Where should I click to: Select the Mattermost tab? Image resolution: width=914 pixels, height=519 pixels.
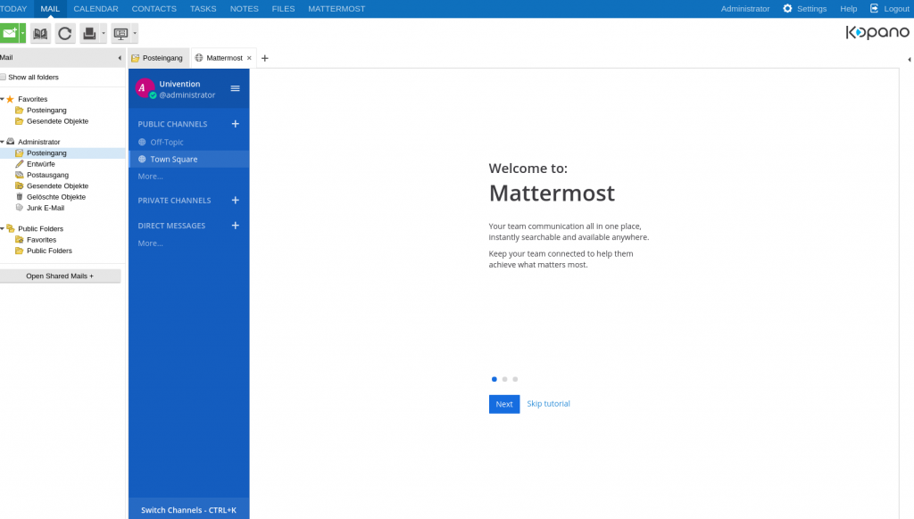[x=224, y=58]
